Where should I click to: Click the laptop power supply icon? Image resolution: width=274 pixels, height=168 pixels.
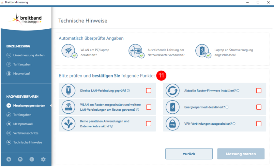click(202, 51)
